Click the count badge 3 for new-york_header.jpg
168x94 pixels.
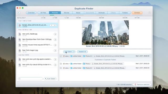click(55, 34)
